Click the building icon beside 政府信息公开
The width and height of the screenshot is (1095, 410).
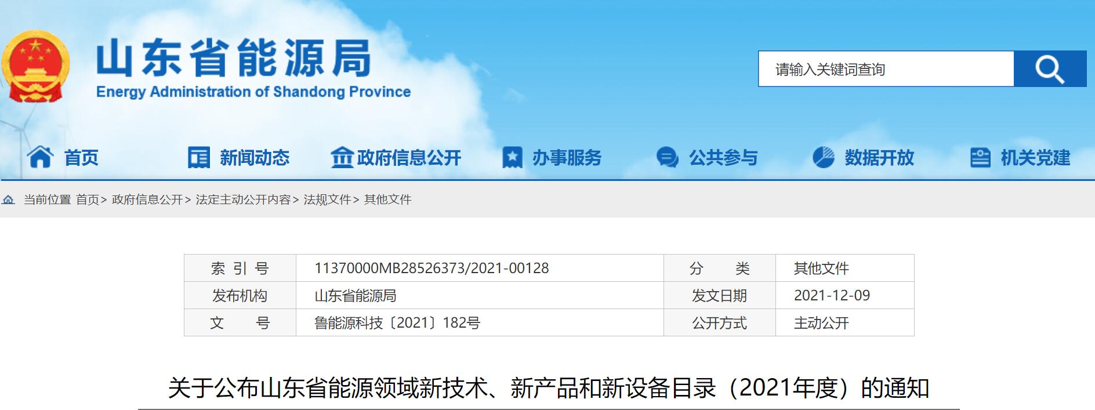pyautogui.click(x=342, y=157)
